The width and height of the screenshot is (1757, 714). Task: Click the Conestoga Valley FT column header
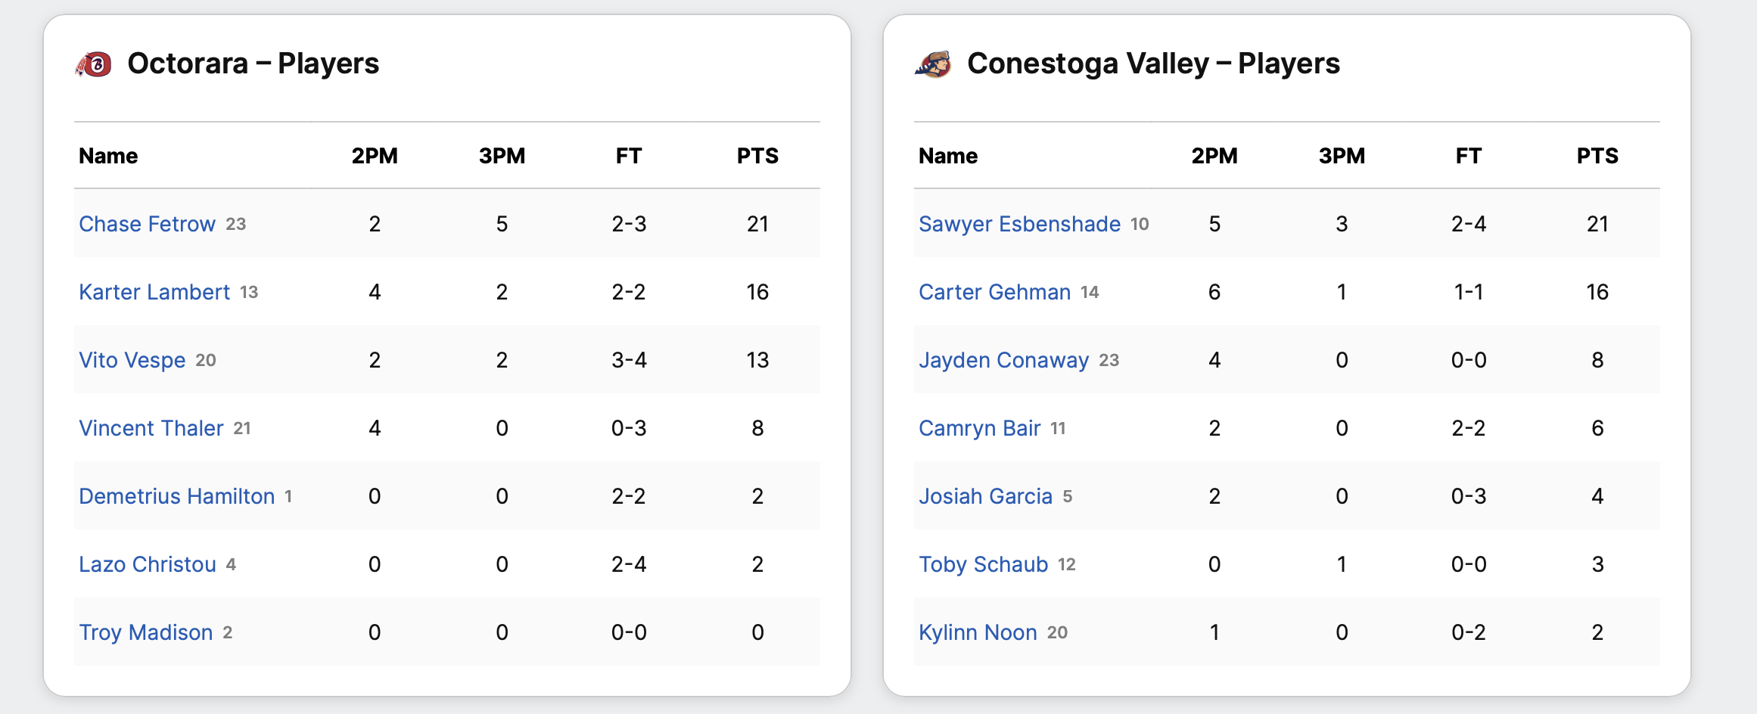(x=1468, y=156)
